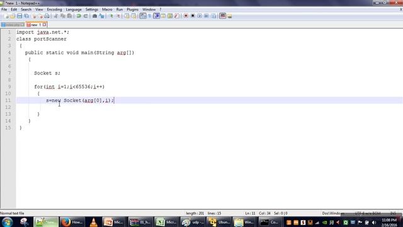Switch to the inactive blue document tab
The width and height of the screenshot is (403, 227).
(13, 25)
